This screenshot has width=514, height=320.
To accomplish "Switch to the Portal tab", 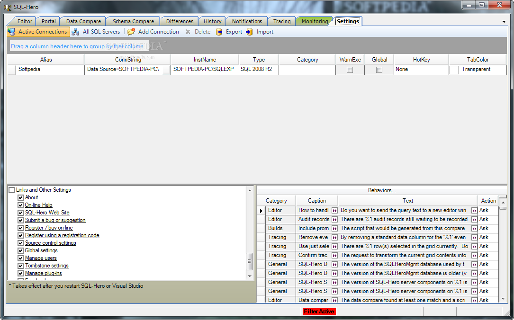I will point(48,21).
